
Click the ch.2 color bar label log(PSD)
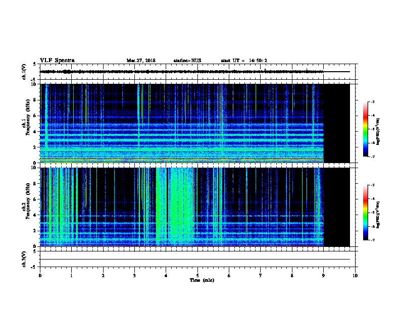378,215
